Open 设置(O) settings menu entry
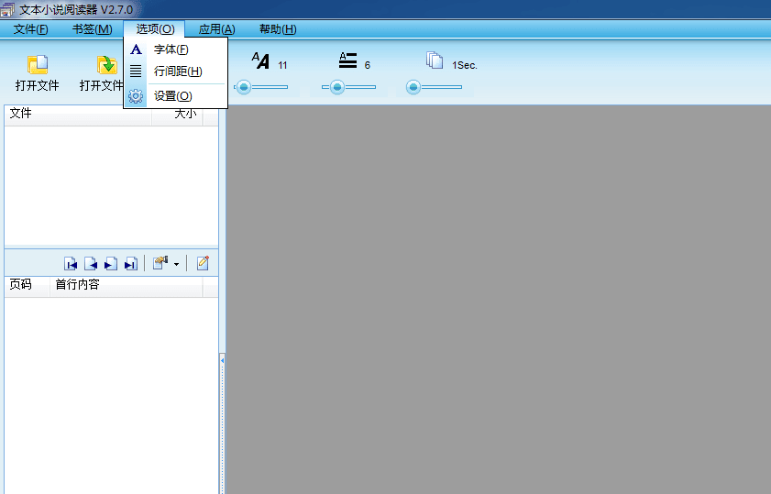This screenshot has height=494, width=771. 172,96
